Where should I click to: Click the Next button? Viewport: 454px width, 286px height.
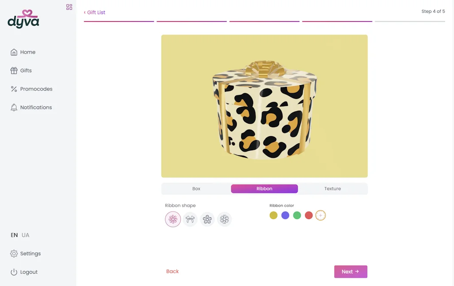pyautogui.click(x=351, y=271)
